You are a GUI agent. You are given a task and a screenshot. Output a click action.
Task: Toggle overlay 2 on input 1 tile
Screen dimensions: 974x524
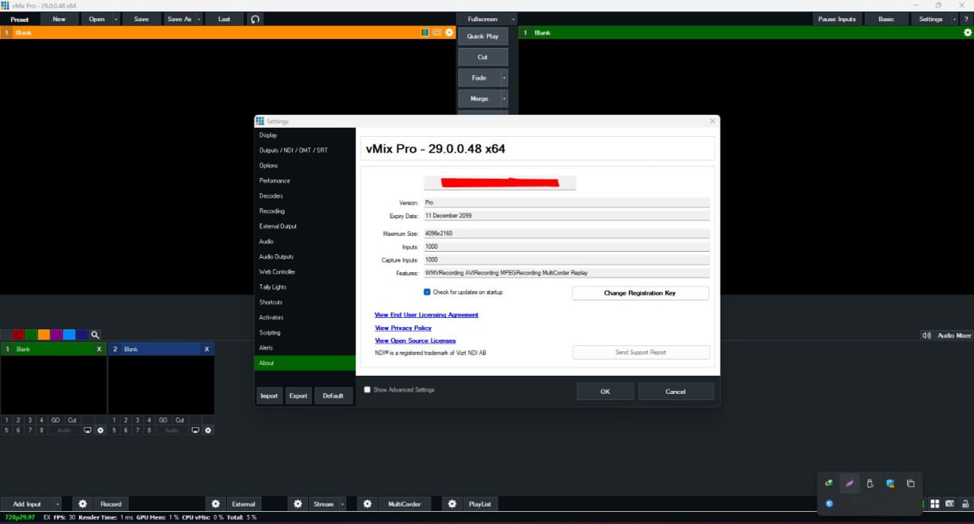coord(18,420)
